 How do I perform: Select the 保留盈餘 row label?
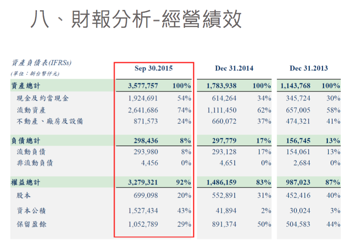[x=31, y=224]
